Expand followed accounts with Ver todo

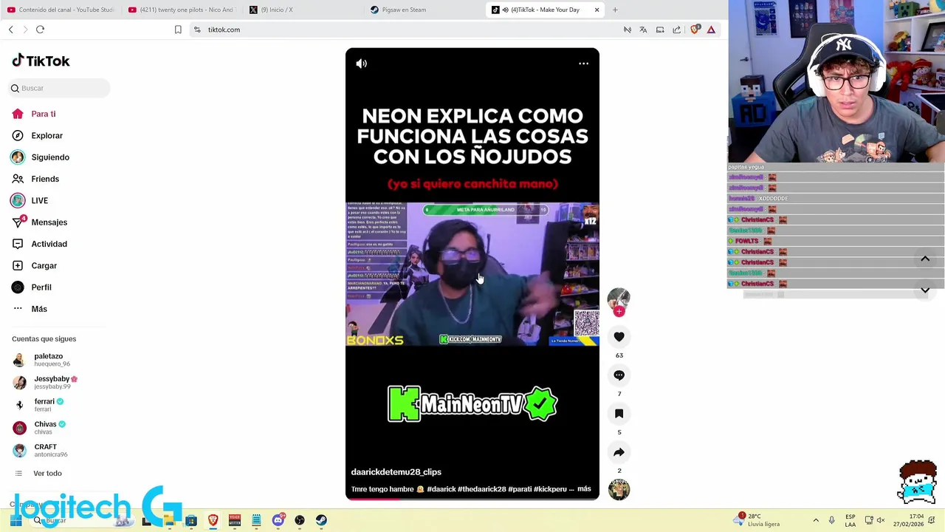click(47, 474)
